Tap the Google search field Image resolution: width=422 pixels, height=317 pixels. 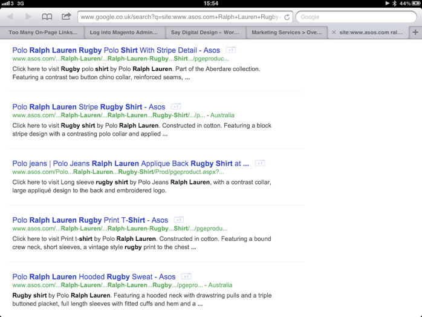pos(355,17)
